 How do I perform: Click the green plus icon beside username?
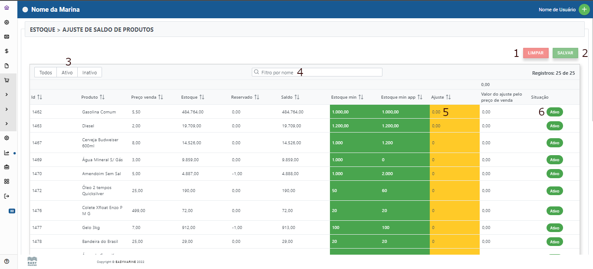click(x=584, y=10)
